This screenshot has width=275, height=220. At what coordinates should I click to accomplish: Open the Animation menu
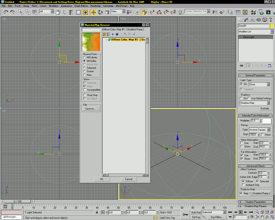pyautogui.click(x=66, y=6)
